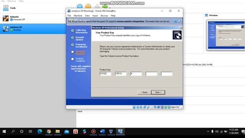The height and width of the screenshot is (138, 245).
Task: Click the audio icon in VM status bar
Action: point(141,107)
